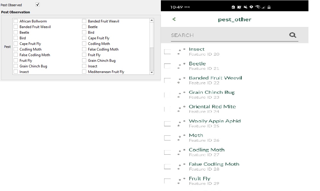Tap the feature icon beside Oriental Red Mite
The height and width of the screenshot is (191, 320).
(181, 109)
